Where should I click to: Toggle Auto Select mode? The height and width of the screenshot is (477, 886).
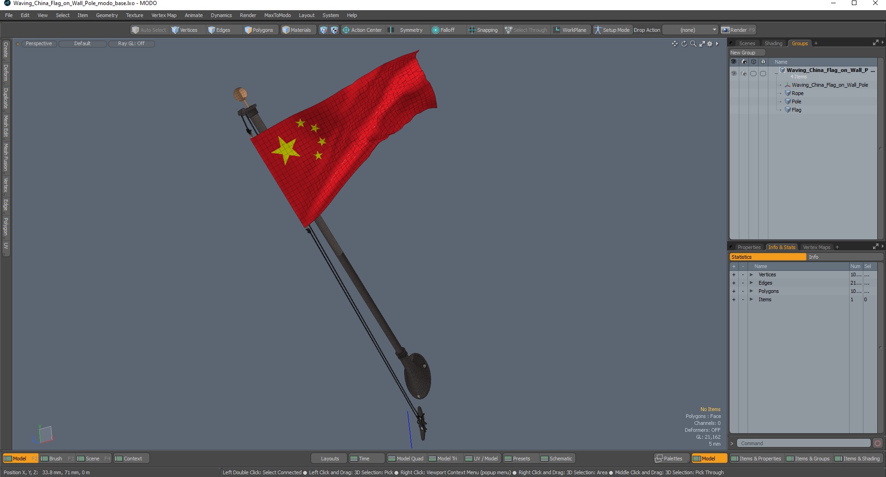[149, 30]
